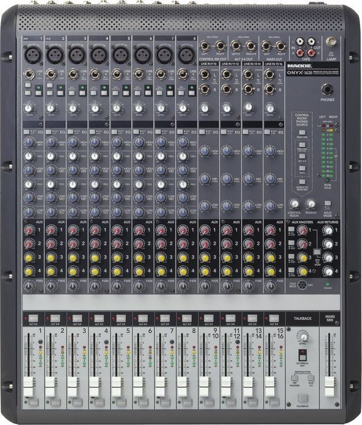Click the LAMP connector in the top corner
This screenshot has height=425, width=362.
331,42
